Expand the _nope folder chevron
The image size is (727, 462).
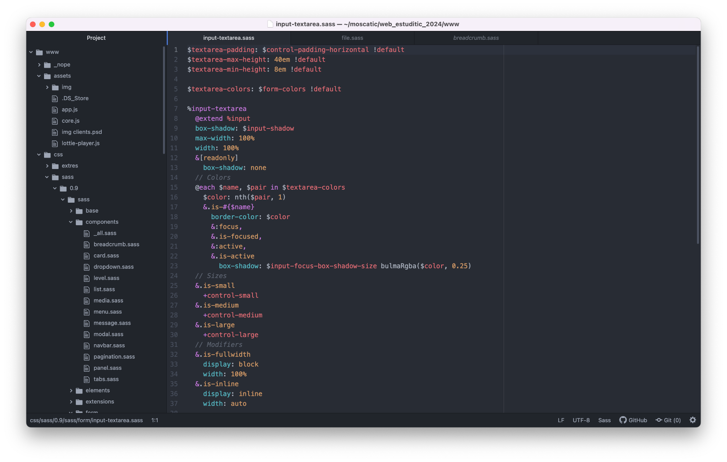point(39,65)
